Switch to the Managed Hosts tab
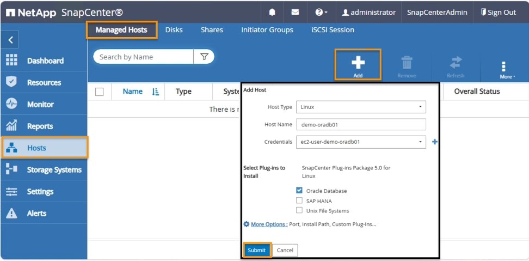Screen dimensions: 529x261 tap(121, 30)
